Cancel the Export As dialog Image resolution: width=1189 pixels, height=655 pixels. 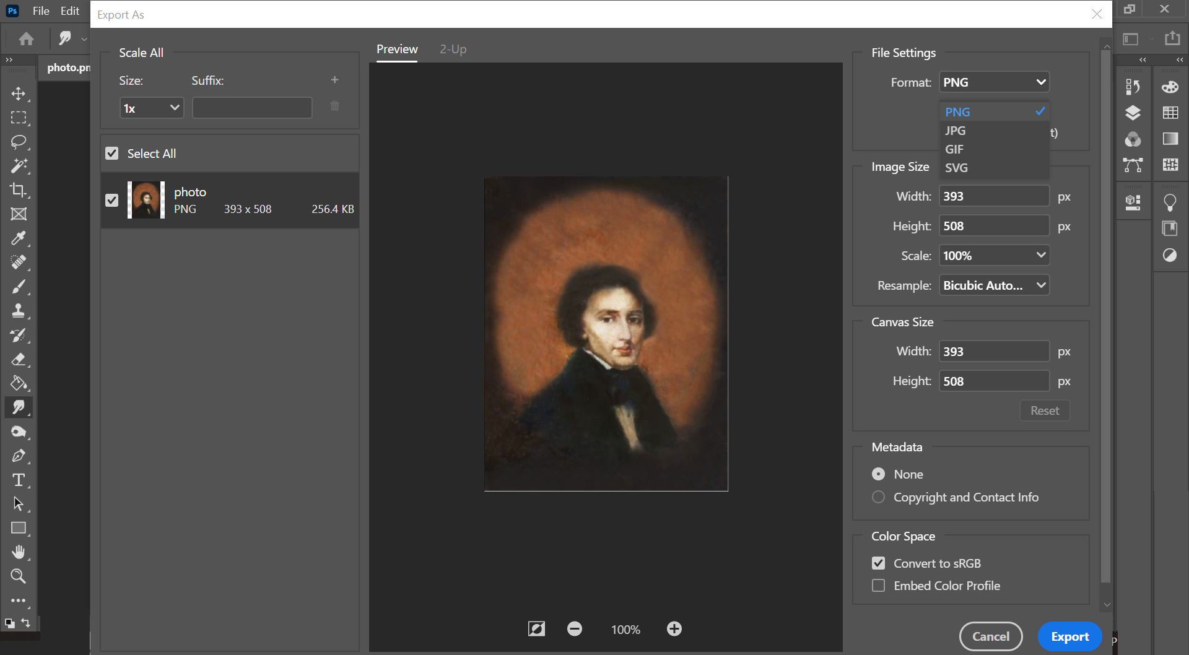991,636
